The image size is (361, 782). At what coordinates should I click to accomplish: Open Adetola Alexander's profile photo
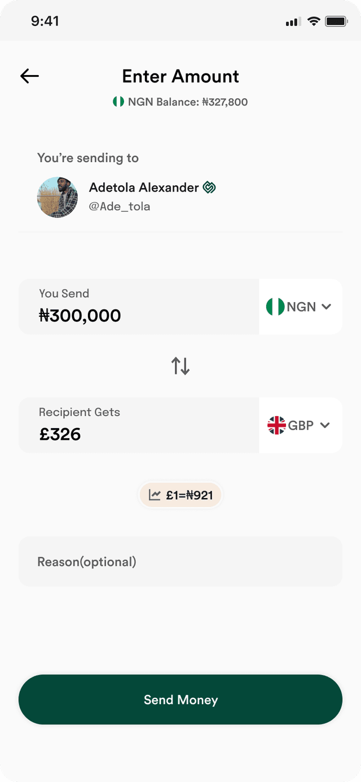[58, 198]
